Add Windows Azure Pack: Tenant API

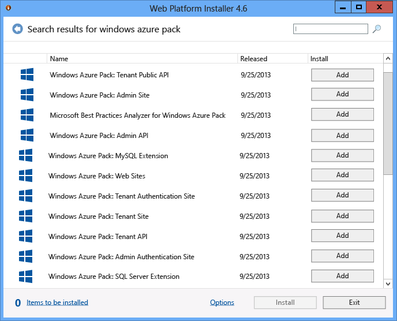[x=342, y=236]
